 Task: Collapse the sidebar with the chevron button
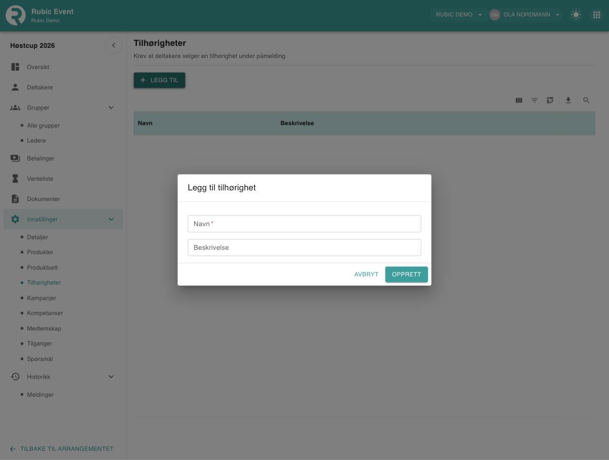coord(114,45)
